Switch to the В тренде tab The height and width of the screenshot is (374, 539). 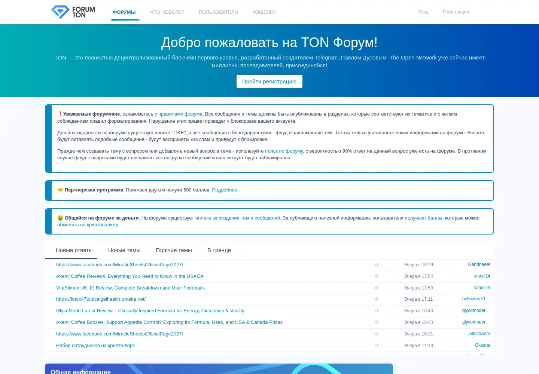[219, 250]
